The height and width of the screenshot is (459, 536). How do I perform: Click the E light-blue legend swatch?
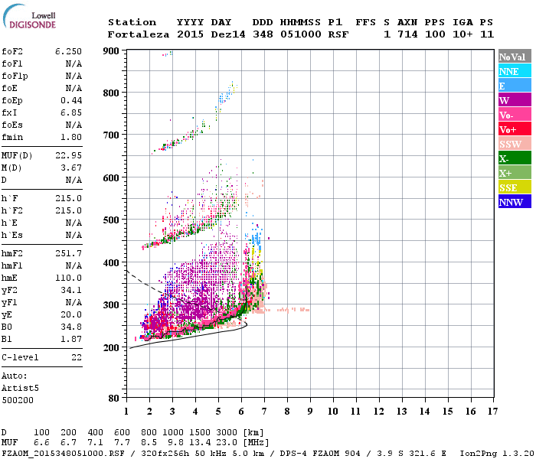point(515,86)
